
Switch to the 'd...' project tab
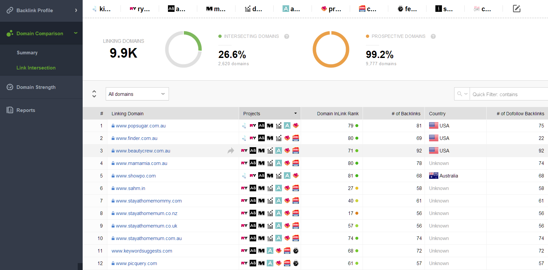(x=254, y=9)
